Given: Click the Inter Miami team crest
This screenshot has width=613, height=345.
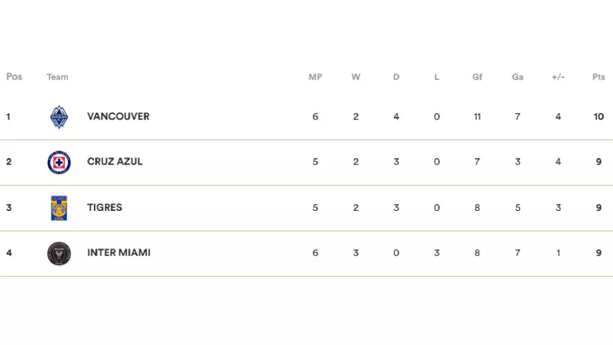Looking at the screenshot, I should click(x=59, y=253).
